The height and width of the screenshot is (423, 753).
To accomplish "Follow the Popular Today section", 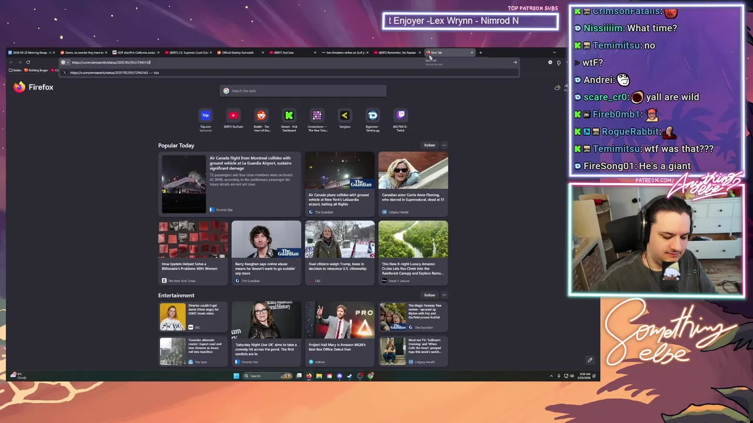I will pyautogui.click(x=429, y=145).
